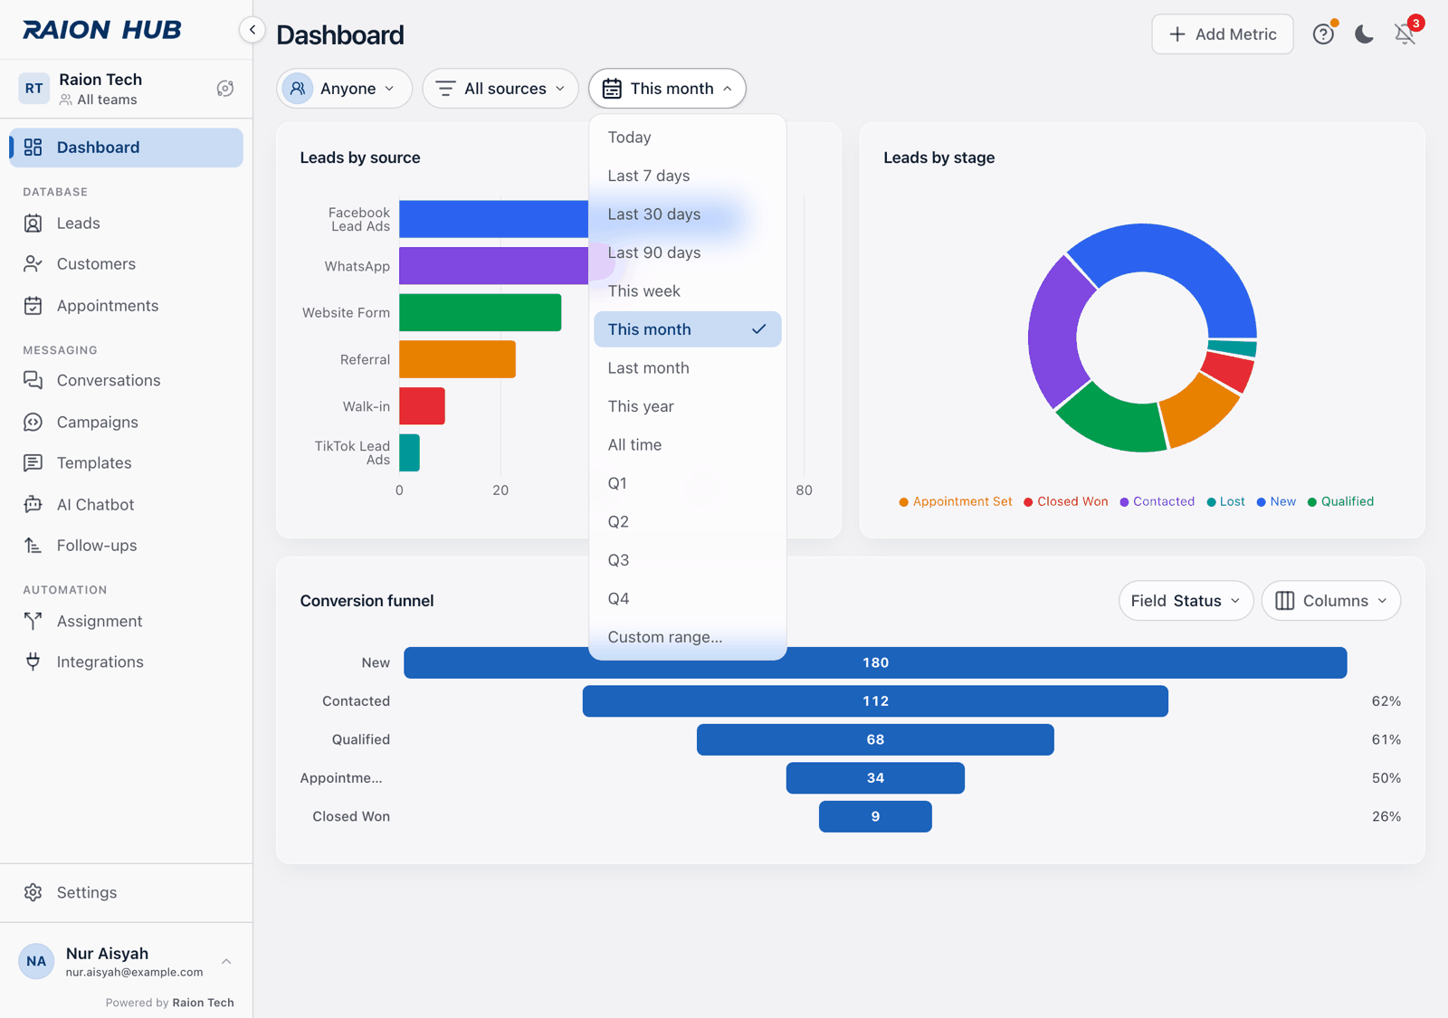Choose Custom range... option
The width and height of the screenshot is (1448, 1018).
(688, 637)
